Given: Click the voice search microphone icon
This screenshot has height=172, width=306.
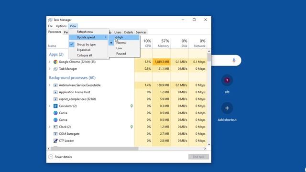Looking at the screenshot, I should tap(234, 61).
